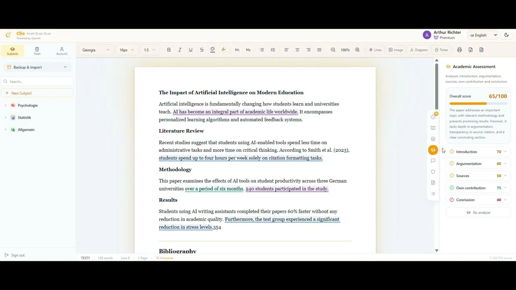Viewport: 516px width, 290px height.
Task: Apply Heading 2 style
Action: coord(248,50)
